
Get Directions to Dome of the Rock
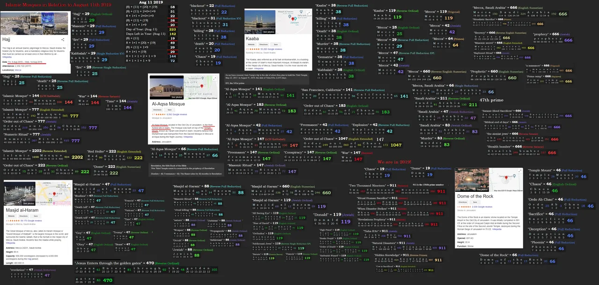[463, 202]
